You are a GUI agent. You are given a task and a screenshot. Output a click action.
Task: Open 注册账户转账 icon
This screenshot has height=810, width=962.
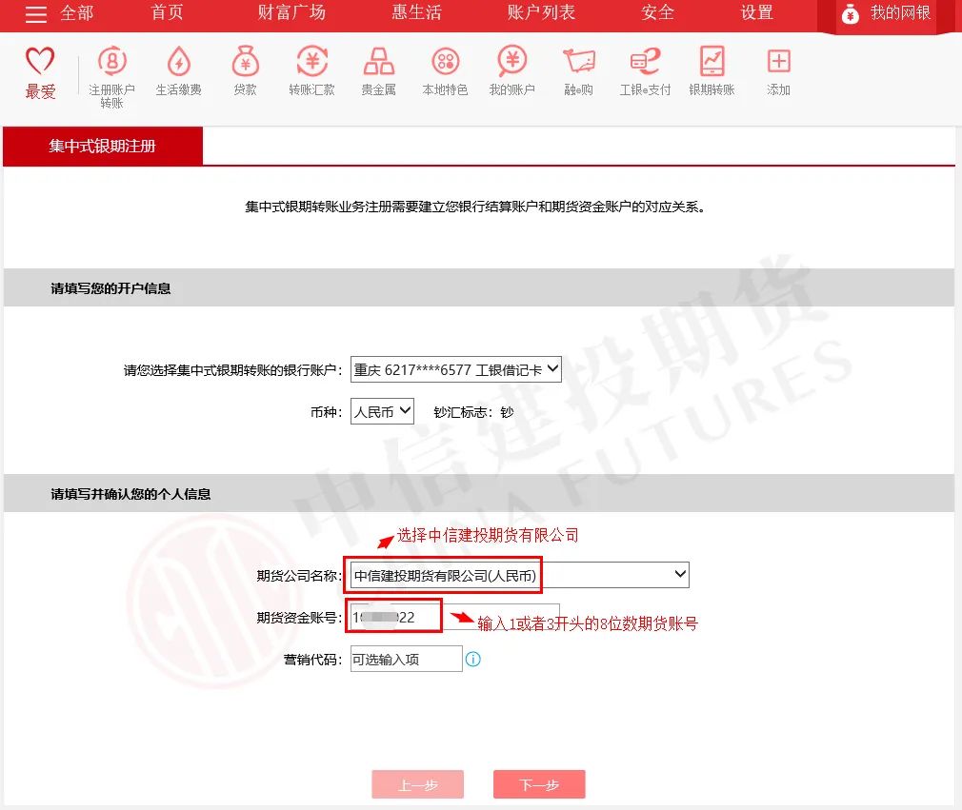(x=112, y=61)
